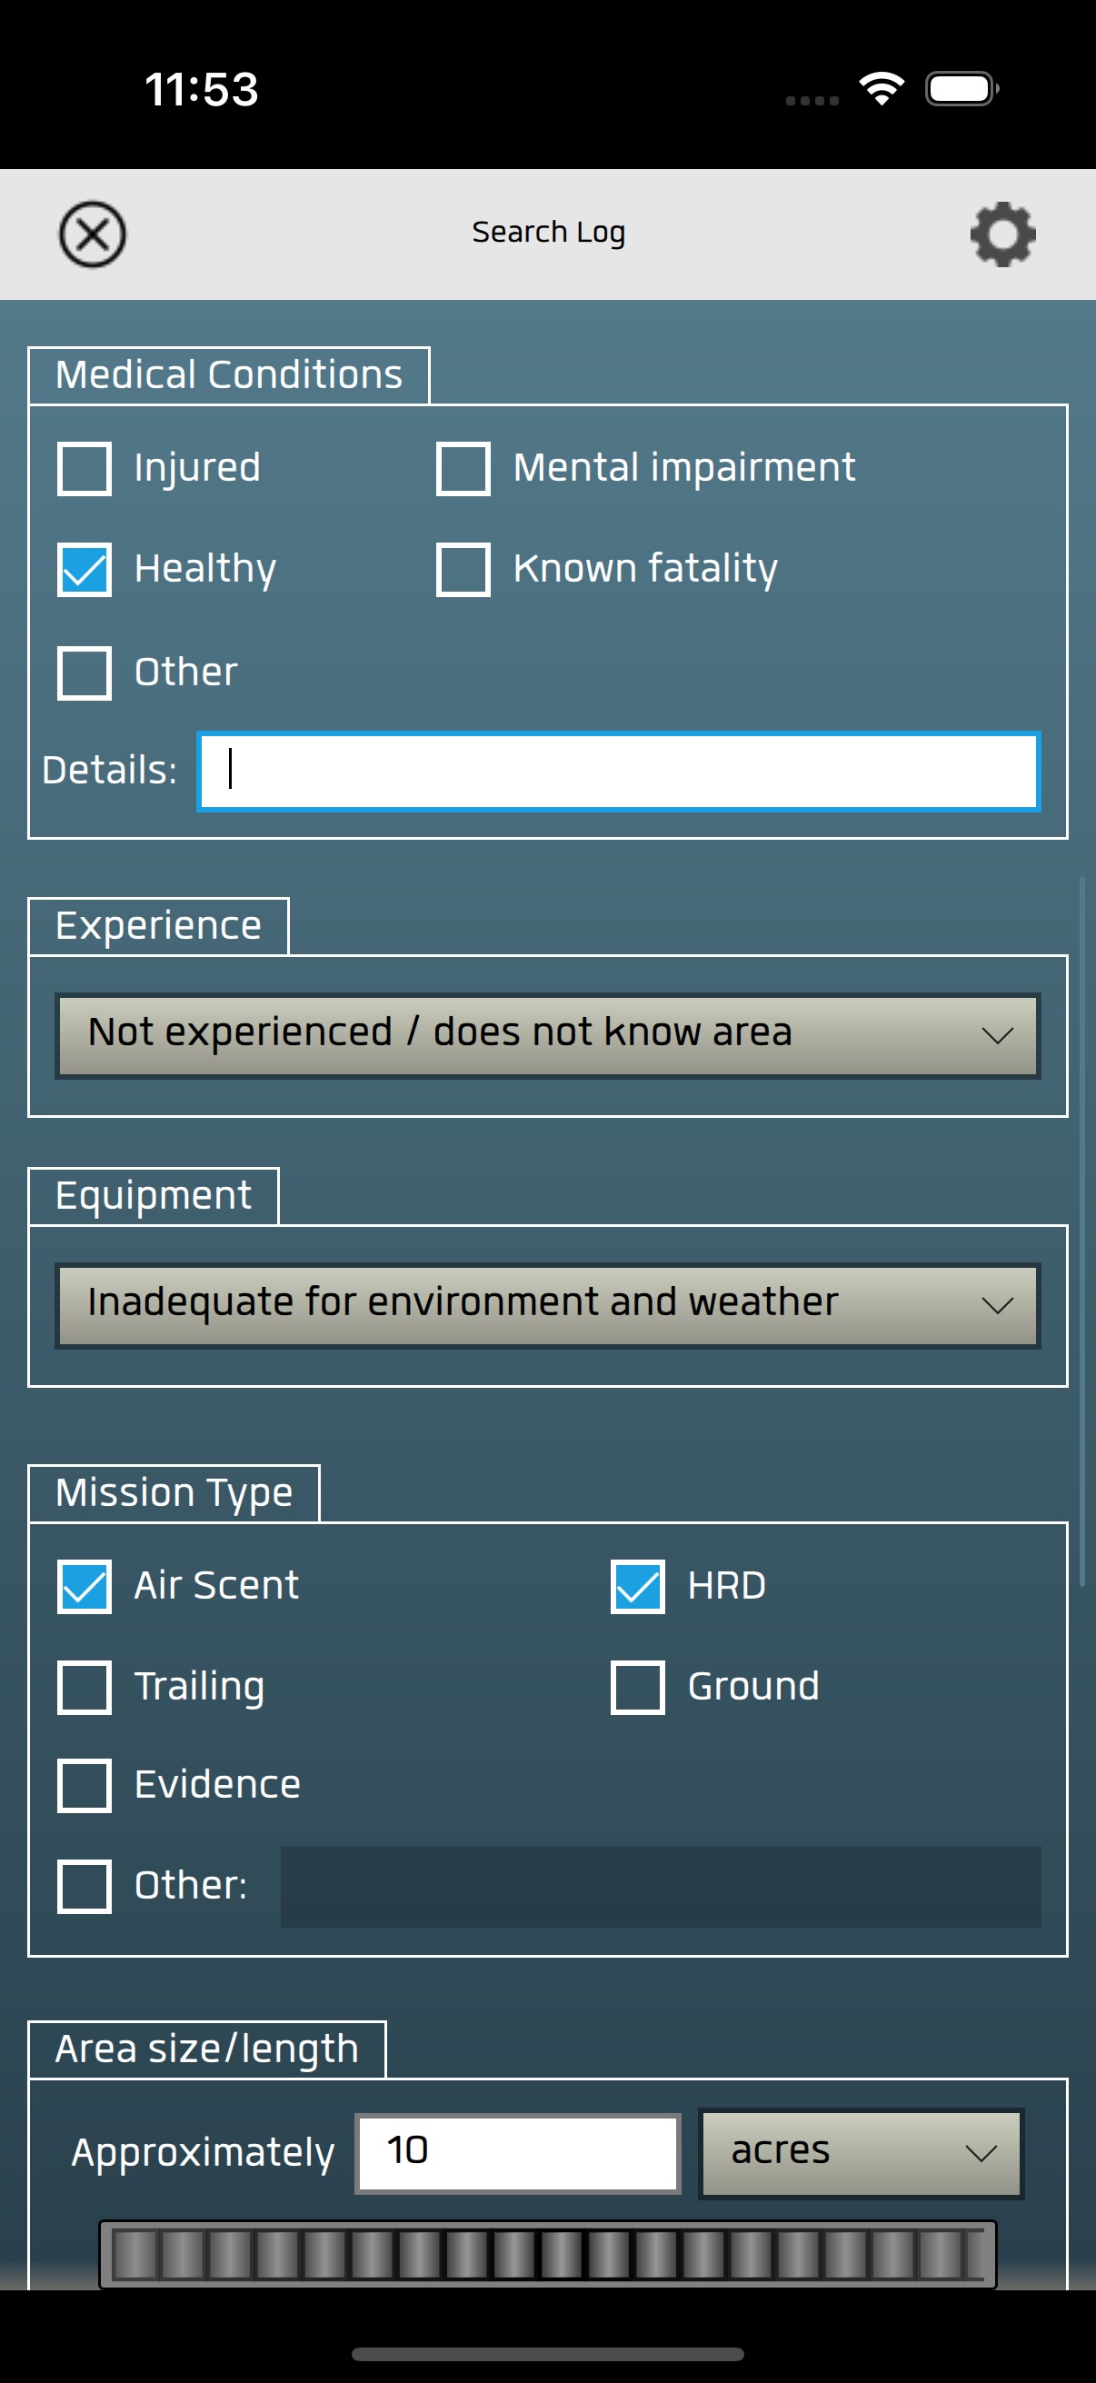Image resolution: width=1096 pixels, height=2383 pixels.
Task: Check the Injured checkbox
Action: tap(85, 468)
